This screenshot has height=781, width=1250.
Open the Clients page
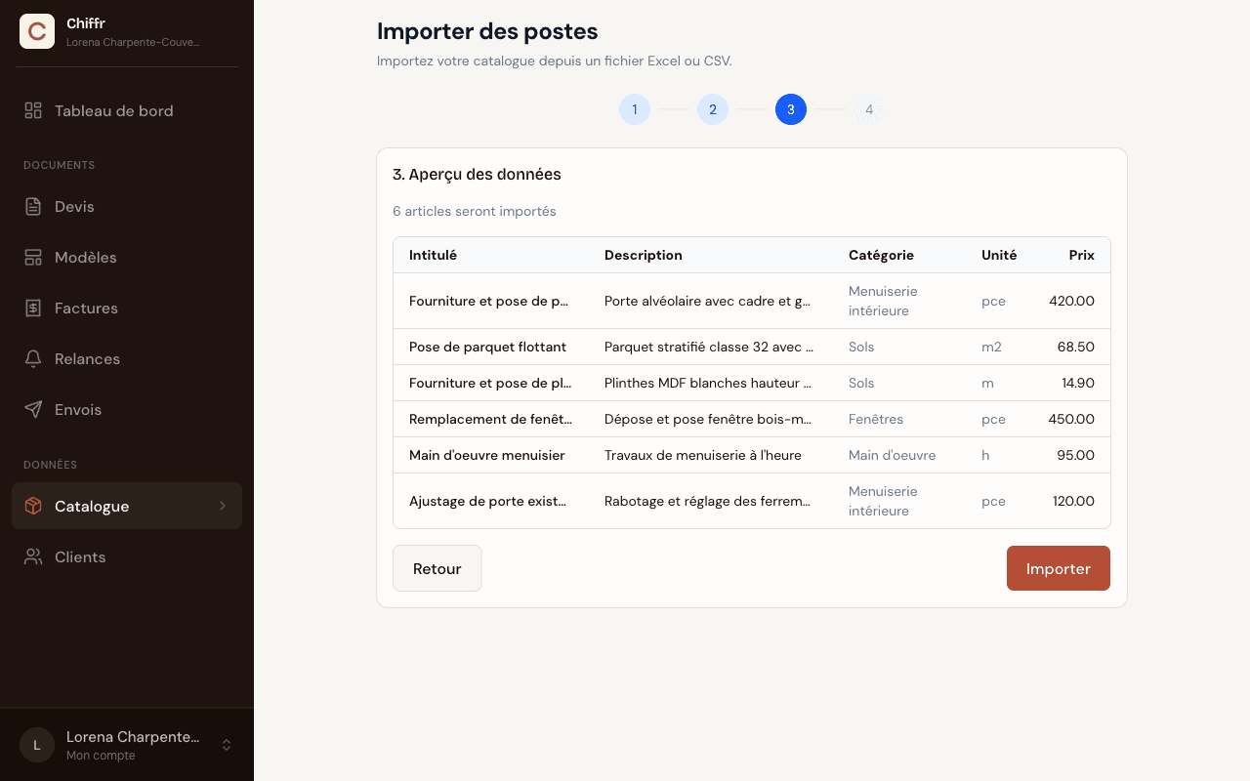click(x=127, y=556)
